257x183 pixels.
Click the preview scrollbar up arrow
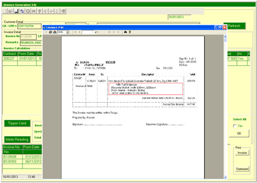(x=225, y=36)
